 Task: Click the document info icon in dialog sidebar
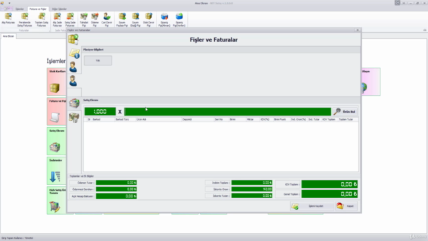74,54
